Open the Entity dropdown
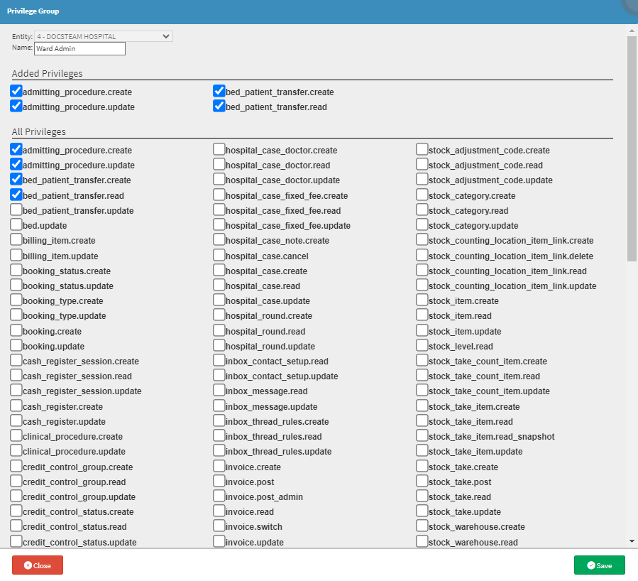 click(x=103, y=36)
